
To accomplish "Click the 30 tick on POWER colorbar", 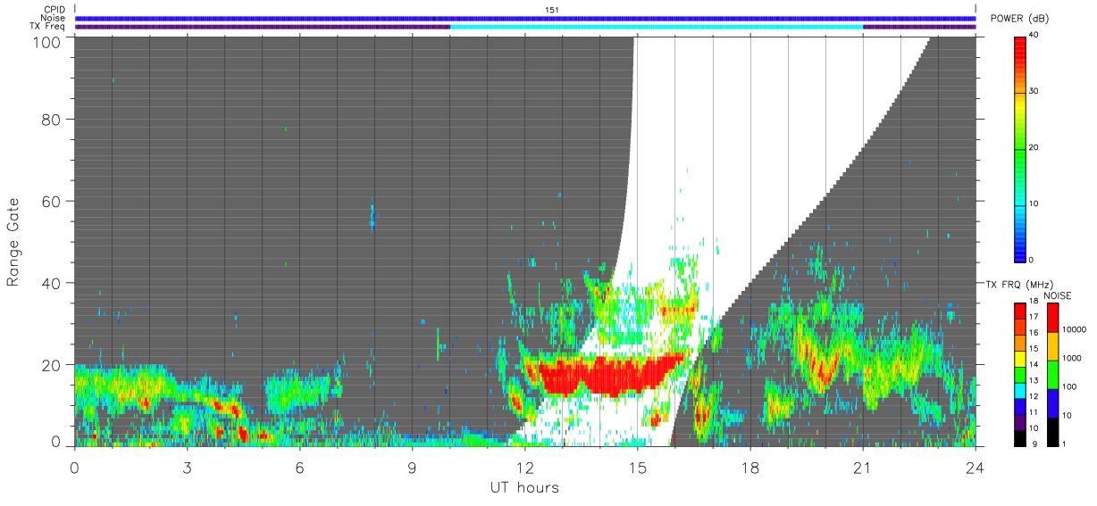I will coord(1034,91).
